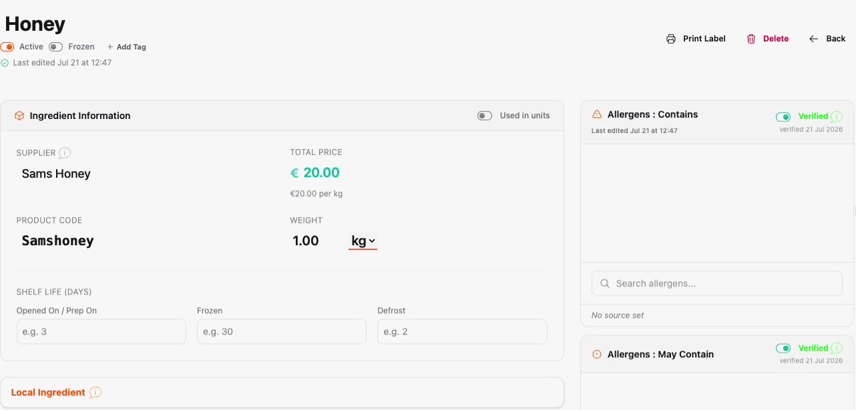856x410 pixels.
Task: Click the plus icon of Add Tag
Action: point(110,47)
